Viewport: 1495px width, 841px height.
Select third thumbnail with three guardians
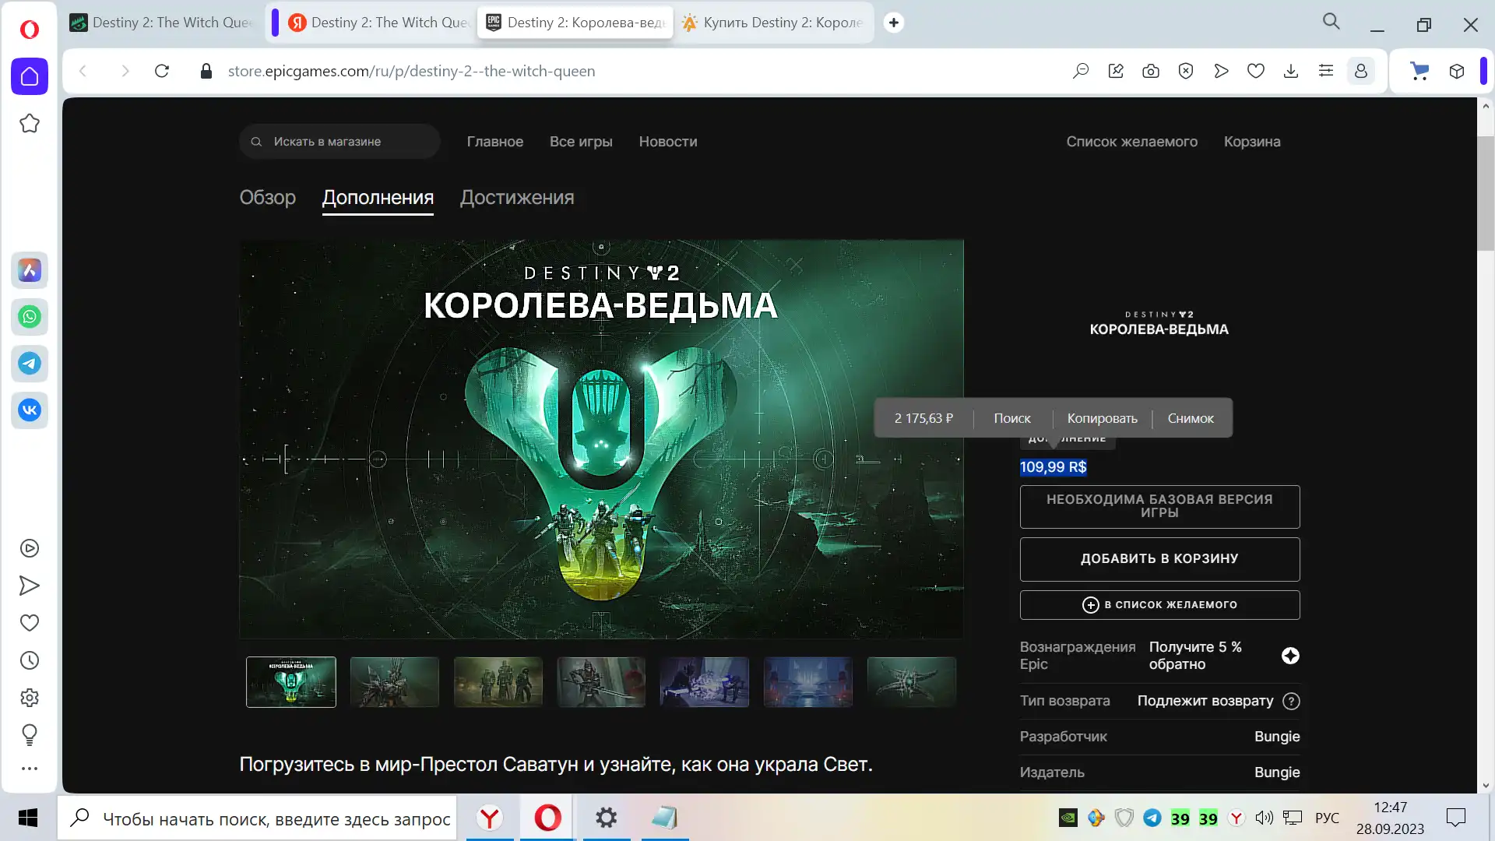pos(498,682)
